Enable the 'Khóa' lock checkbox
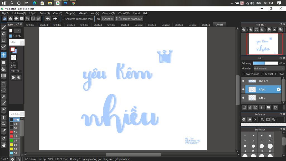The height and width of the screenshot is (161, 286). pos(277,74)
